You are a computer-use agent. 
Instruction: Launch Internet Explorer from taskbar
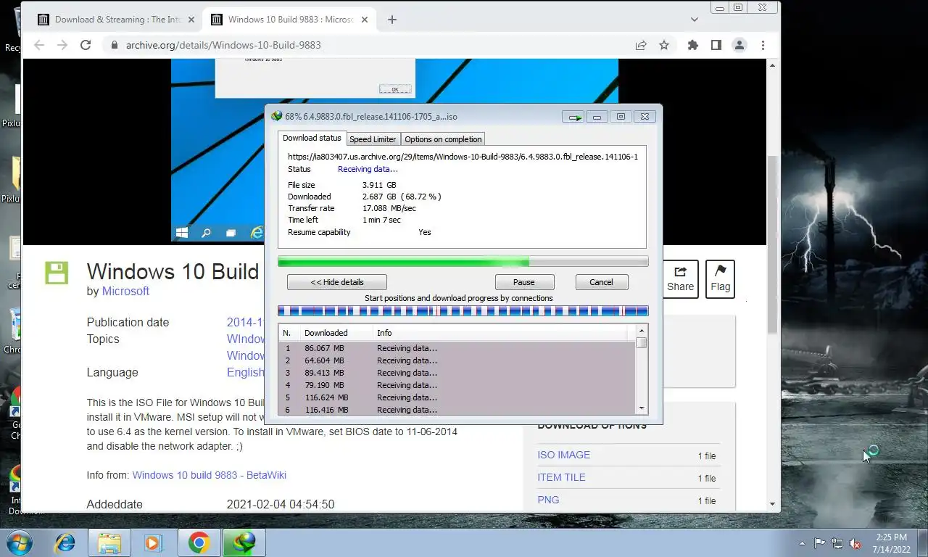65,542
